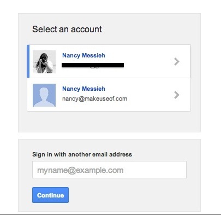Viewport: 221px width, 215px height.
Task: Focus the myname@example.com email field
Action: [x=109, y=170]
